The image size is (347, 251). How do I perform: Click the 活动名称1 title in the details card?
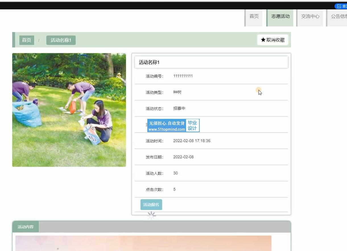149,62
